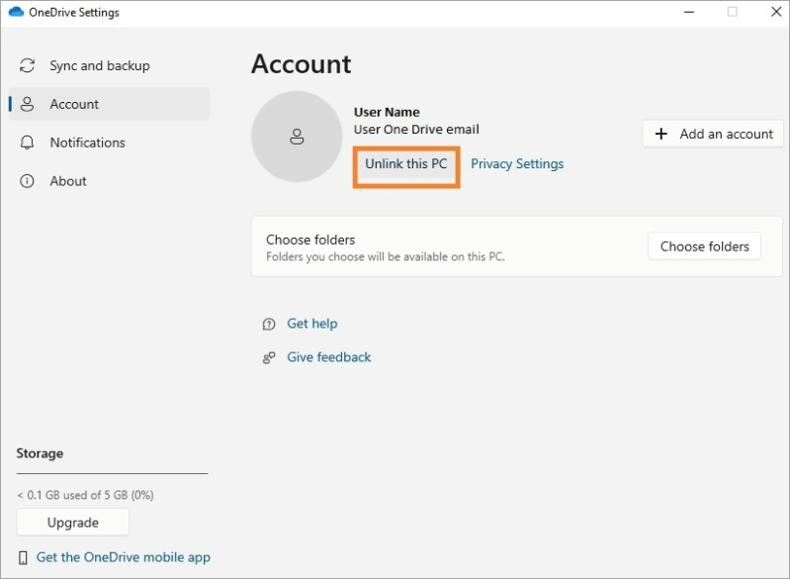This screenshot has height=579, width=790.
Task: Go to the Notifications section
Action: click(110, 143)
